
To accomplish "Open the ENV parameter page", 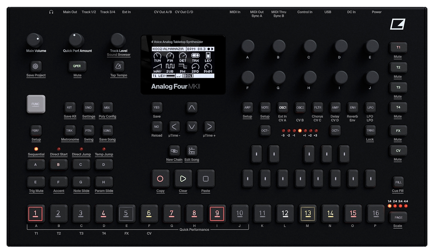I will click(x=353, y=107).
